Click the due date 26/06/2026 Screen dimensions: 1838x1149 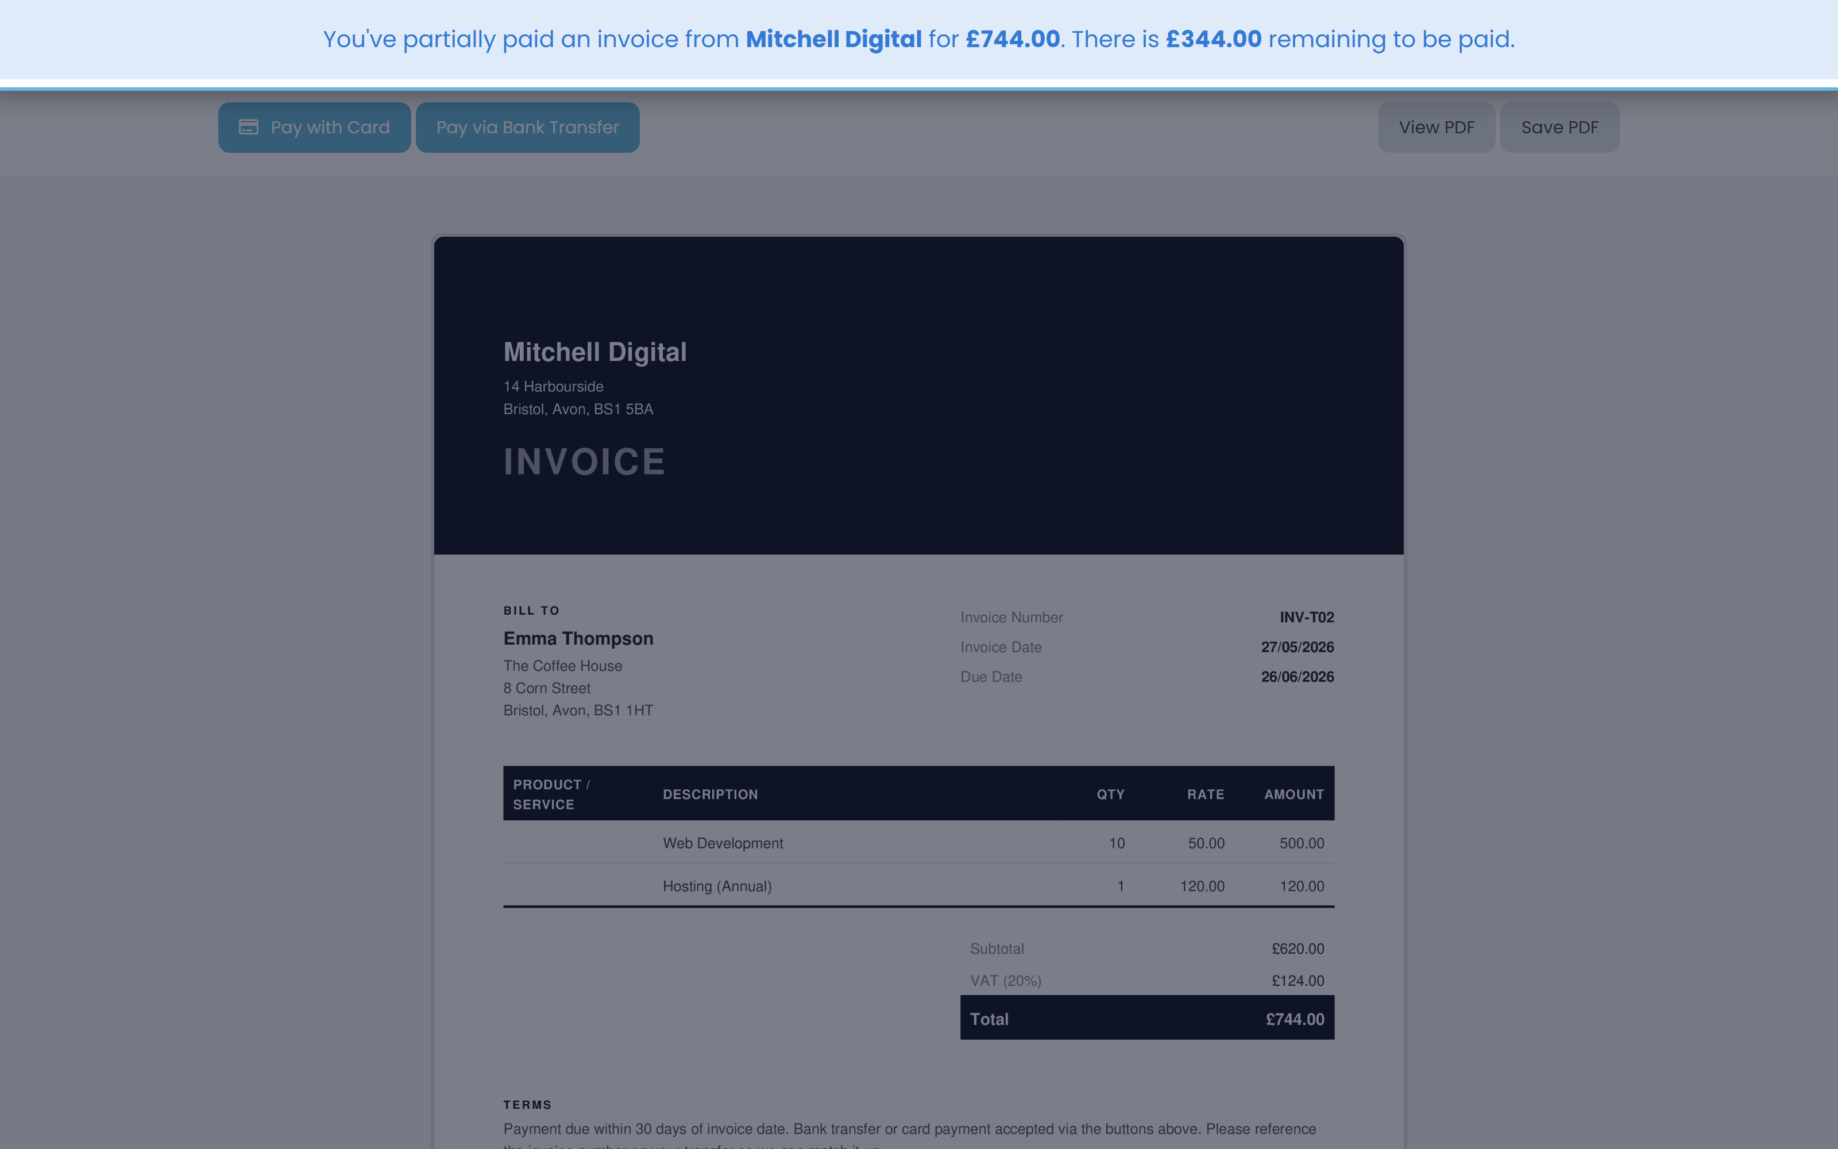pos(1298,677)
